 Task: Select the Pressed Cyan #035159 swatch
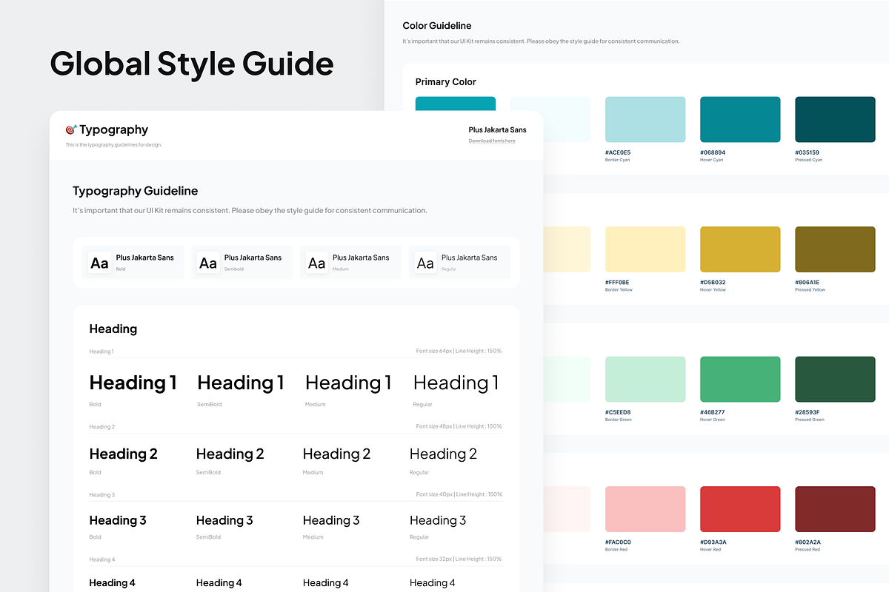(x=835, y=119)
